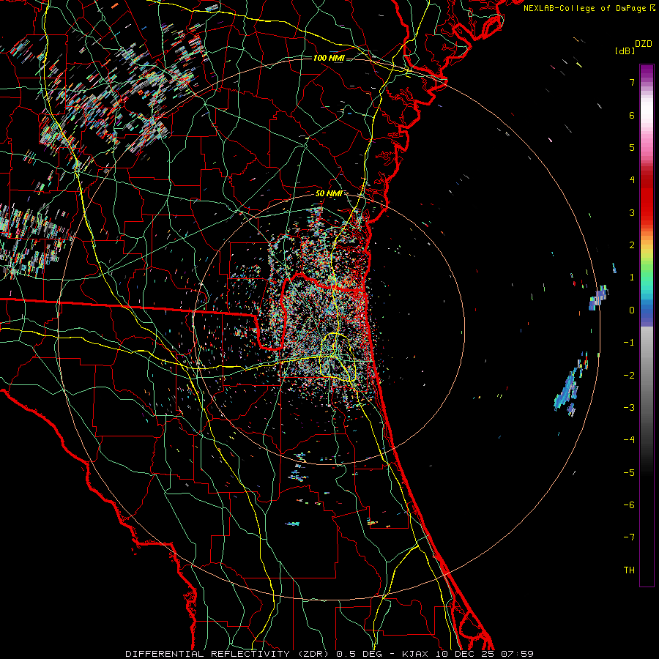Click the 0 value on color scale
This screenshot has height=659, width=659.
[632, 310]
